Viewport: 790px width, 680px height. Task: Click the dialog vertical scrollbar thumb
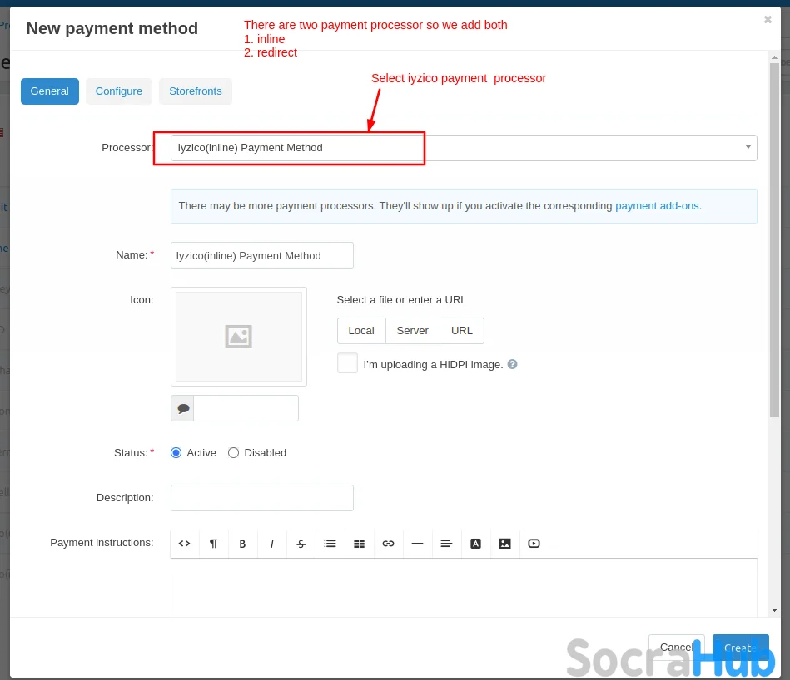tap(774, 240)
